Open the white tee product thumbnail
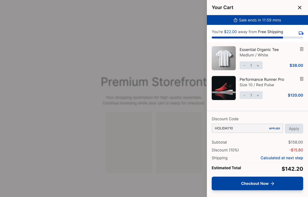The image size is (308, 197). [224, 58]
